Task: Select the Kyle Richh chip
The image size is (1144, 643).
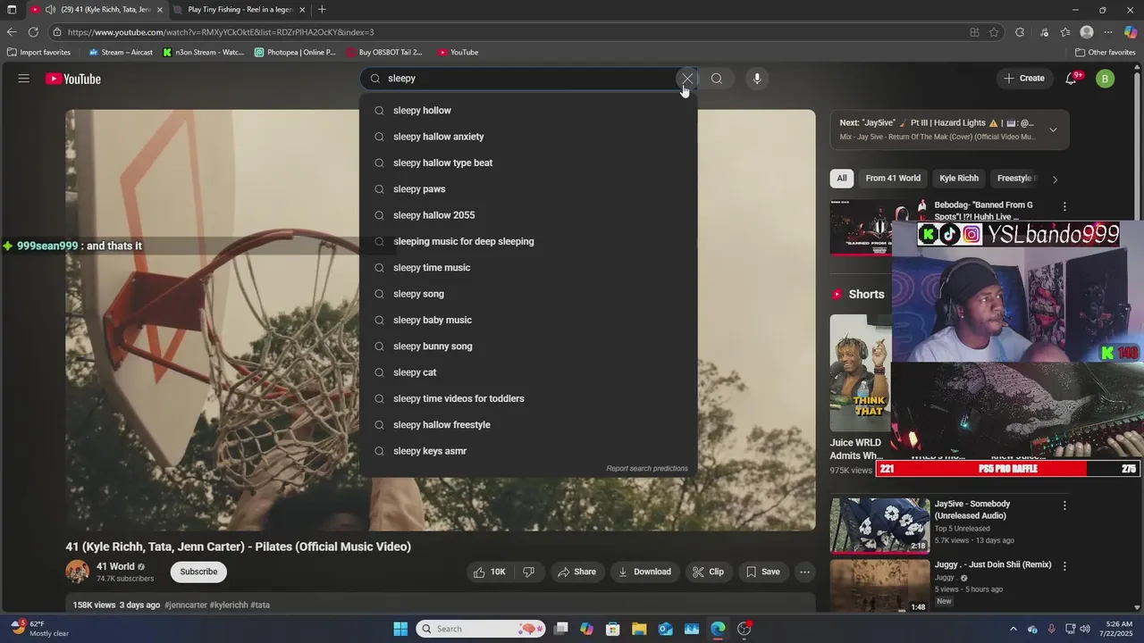Action: coord(959,178)
